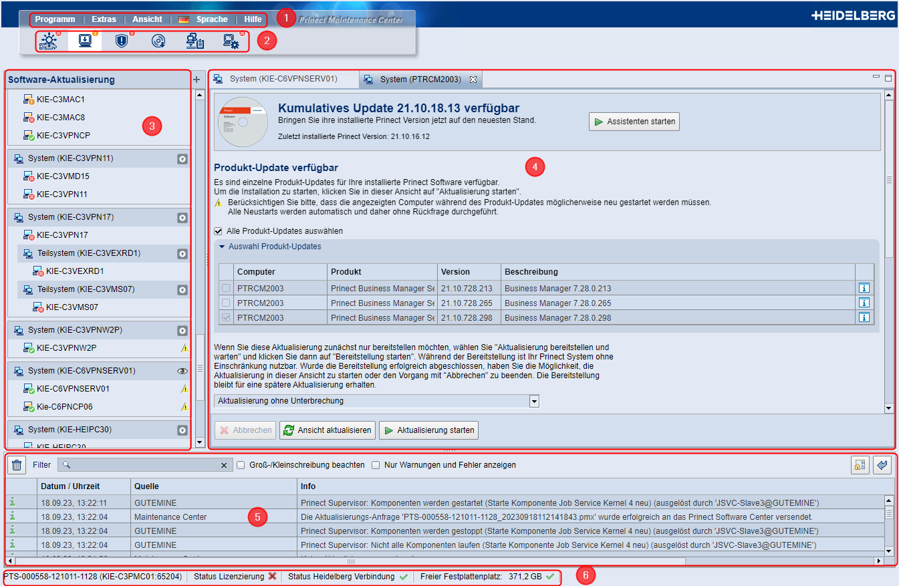Show info for Business Manager 7.28.0.298
The image size is (899, 586).
point(864,317)
